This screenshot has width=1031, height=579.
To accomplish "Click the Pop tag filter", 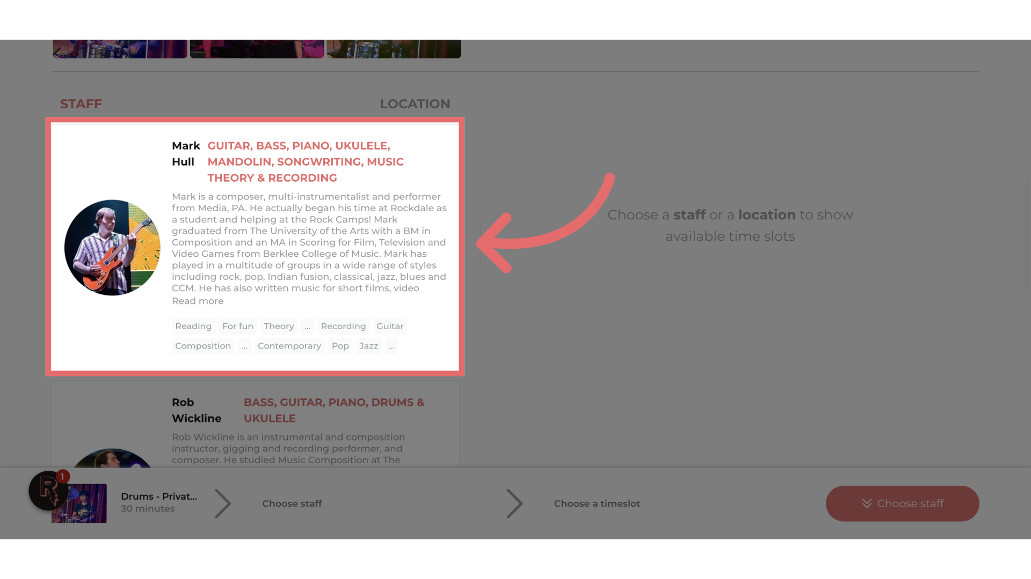I will [x=340, y=346].
